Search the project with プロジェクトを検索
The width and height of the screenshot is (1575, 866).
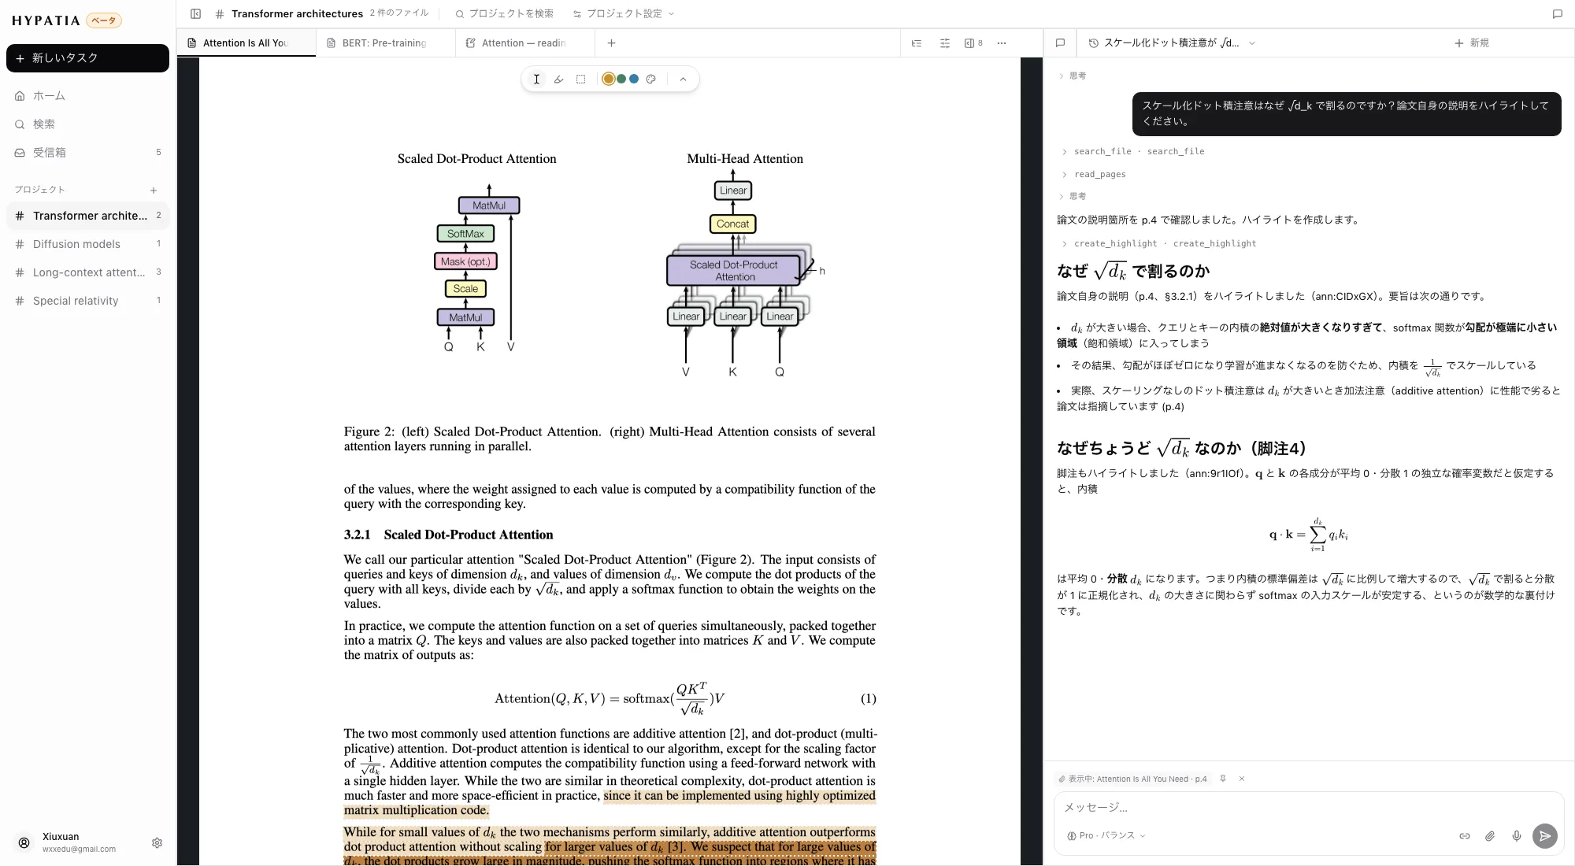[x=504, y=13]
